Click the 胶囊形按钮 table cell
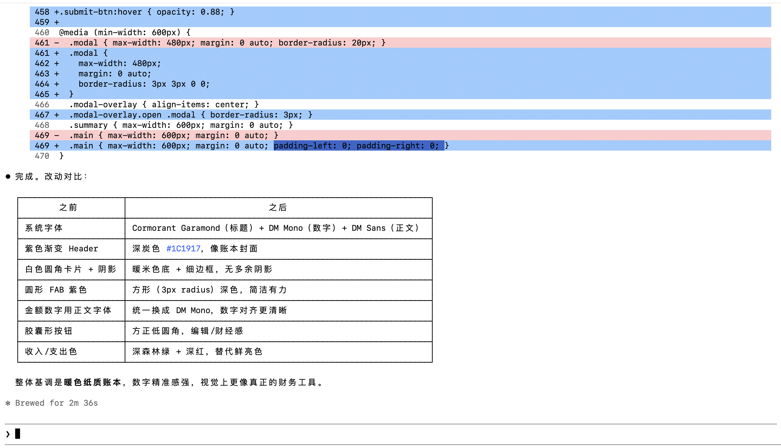Screen dimensions: 781x448 [x=49, y=331]
